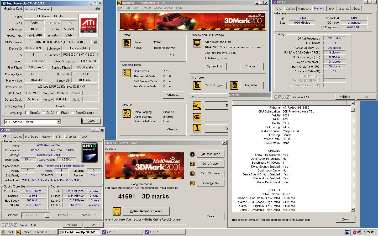The image size is (378, 236).
Task: Enable the DirectCompute checkbox in GPU-Z
Action: (73, 113)
